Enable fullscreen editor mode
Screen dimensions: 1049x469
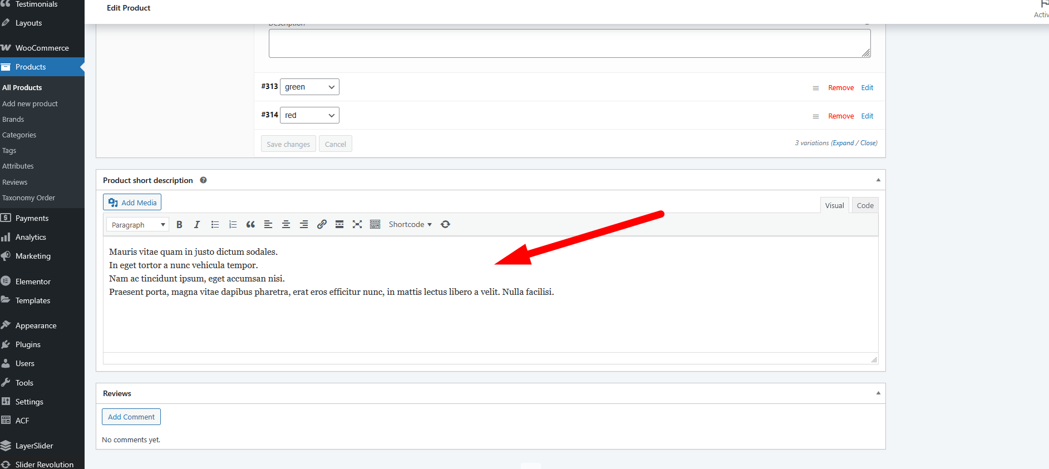click(357, 225)
